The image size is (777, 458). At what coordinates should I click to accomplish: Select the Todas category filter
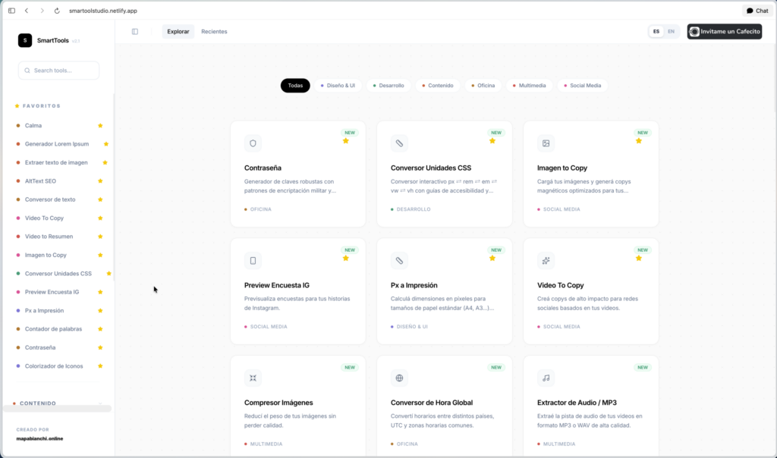coord(295,86)
